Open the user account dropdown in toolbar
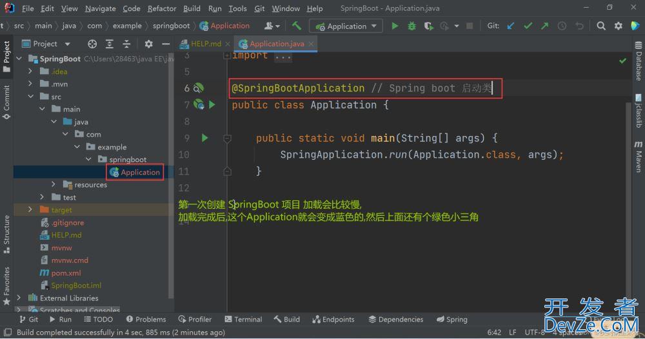The height and width of the screenshot is (339, 645). [272, 26]
